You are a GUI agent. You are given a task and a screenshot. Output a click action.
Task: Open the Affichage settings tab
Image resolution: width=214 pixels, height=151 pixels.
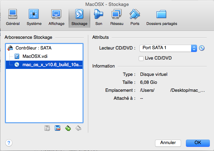click(57, 18)
